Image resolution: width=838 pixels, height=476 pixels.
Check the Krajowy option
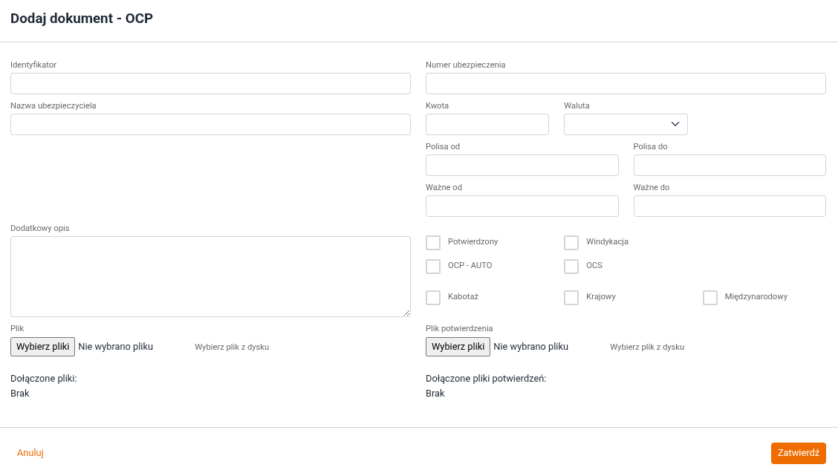(x=571, y=298)
